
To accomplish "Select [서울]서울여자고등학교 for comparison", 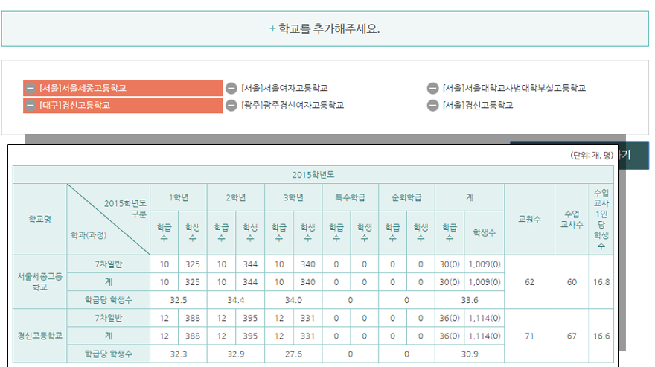I will [x=285, y=88].
